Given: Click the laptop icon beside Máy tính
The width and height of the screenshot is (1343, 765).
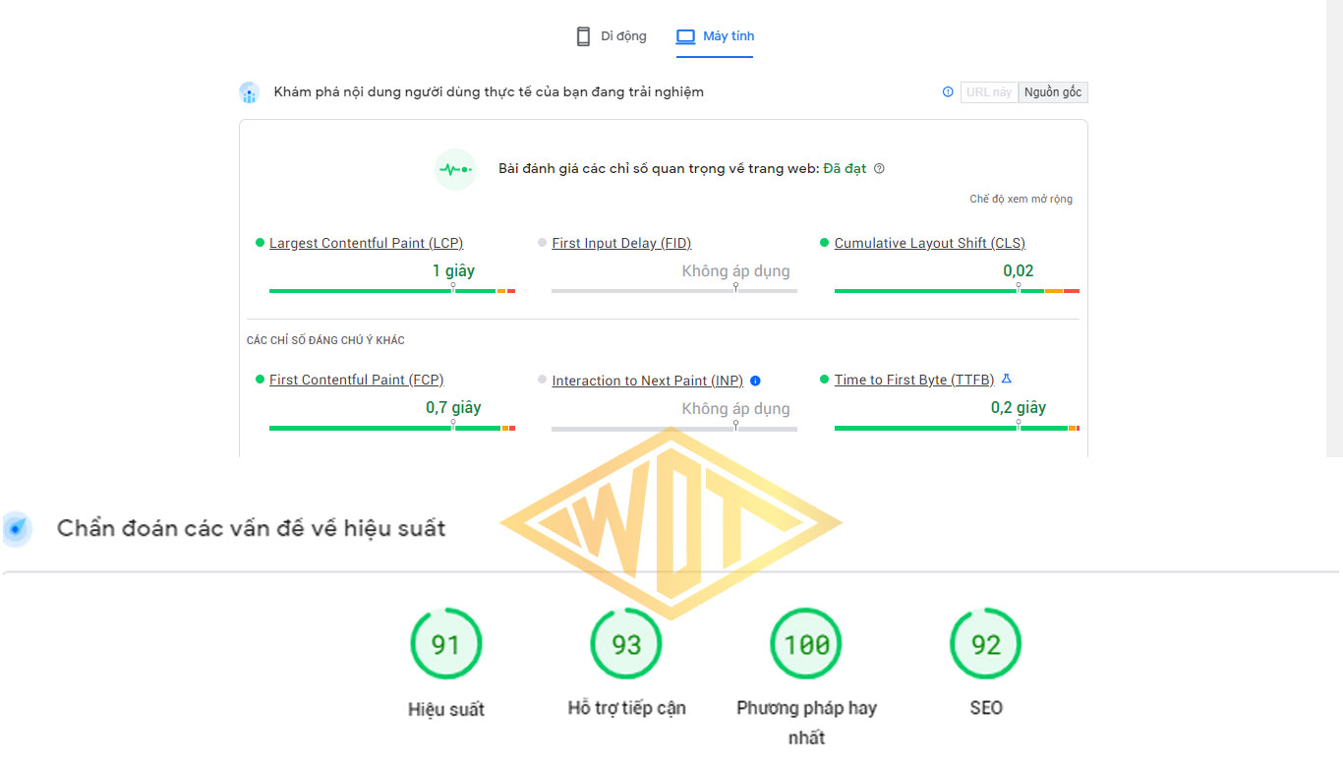Looking at the screenshot, I should (x=685, y=36).
